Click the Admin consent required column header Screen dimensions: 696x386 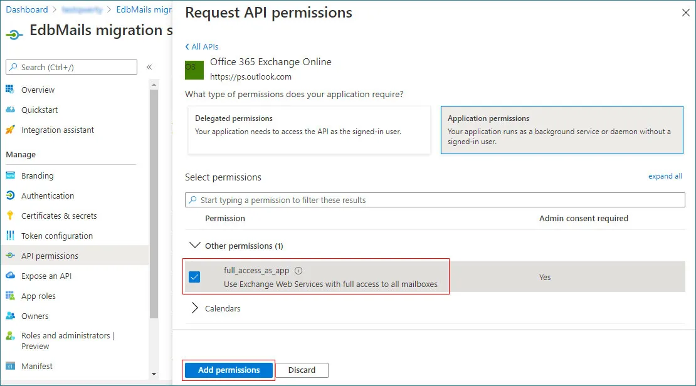tap(584, 218)
